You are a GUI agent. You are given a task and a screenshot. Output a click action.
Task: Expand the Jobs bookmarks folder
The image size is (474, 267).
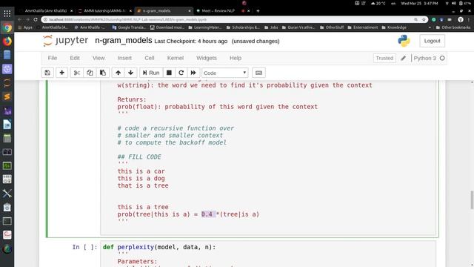pos(271,27)
